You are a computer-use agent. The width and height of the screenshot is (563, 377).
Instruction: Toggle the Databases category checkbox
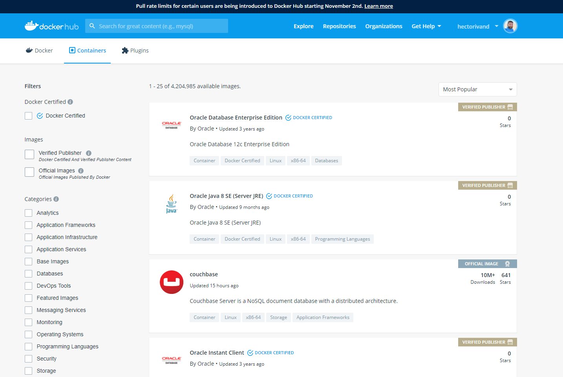[x=28, y=274]
